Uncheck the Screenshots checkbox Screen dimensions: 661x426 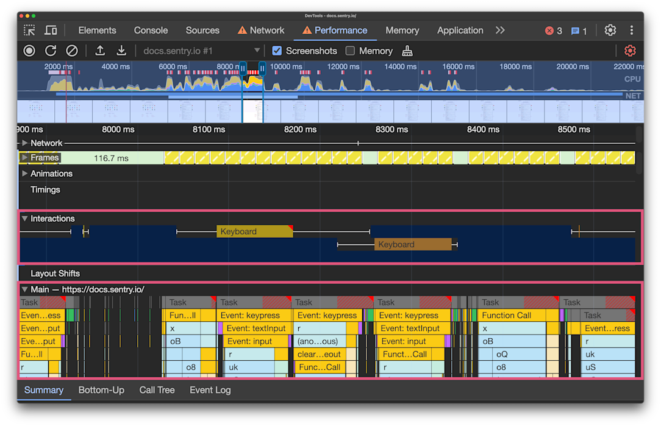(x=277, y=51)
